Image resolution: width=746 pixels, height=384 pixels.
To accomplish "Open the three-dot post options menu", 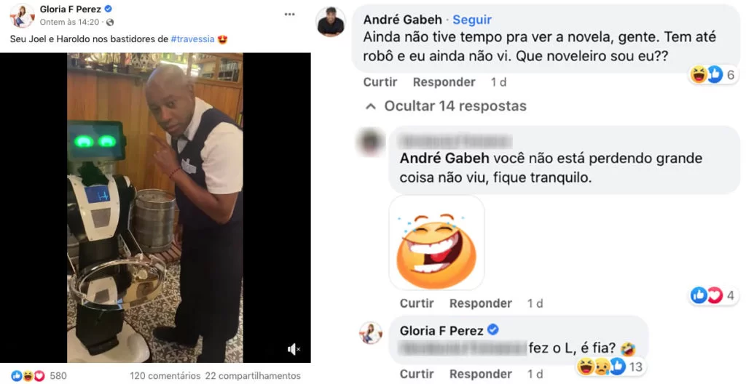I will click(x=289, y=15).
